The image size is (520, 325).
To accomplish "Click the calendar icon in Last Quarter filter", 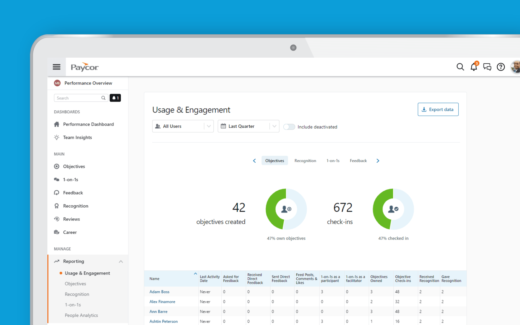I will pos(223,126).
